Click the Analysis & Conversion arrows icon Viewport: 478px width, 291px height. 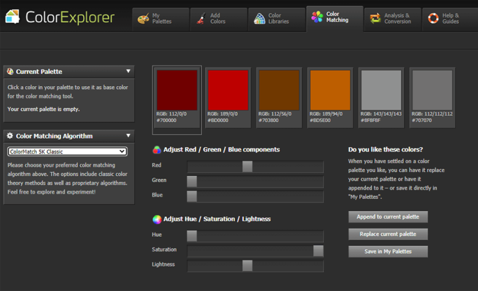click(x=375, y=19)
